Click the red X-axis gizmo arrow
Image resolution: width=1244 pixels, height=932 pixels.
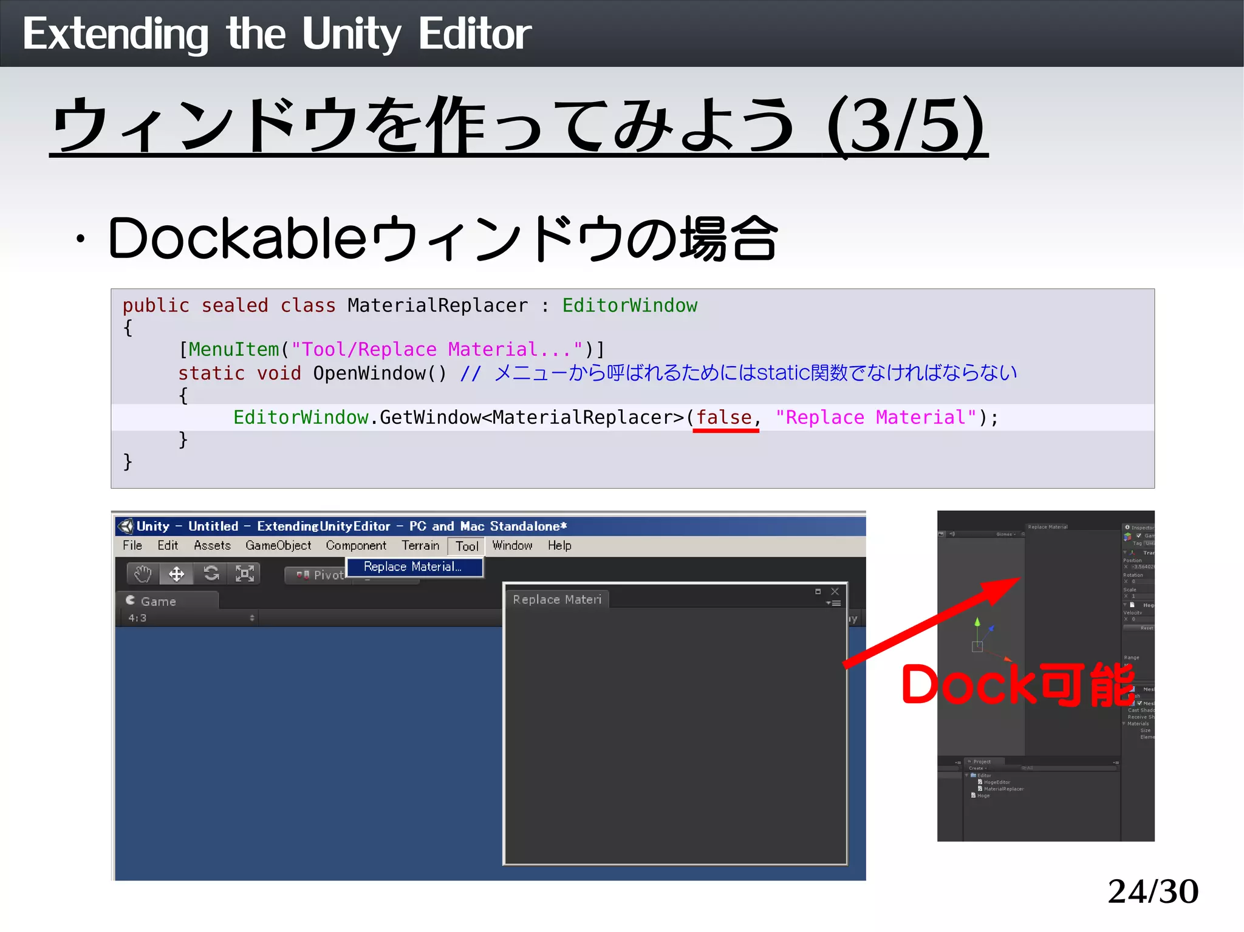click(1008, 659)
